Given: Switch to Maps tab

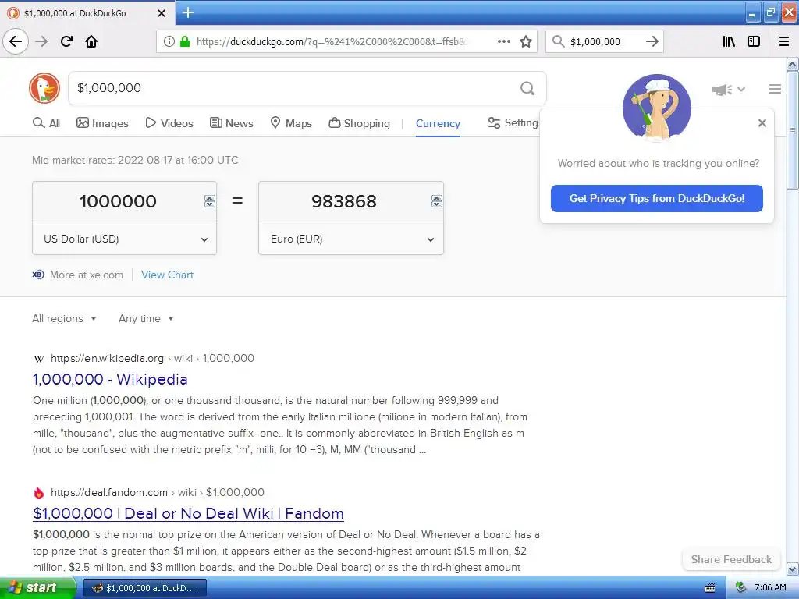Looking at the screenshot, I should click(291, 123).
